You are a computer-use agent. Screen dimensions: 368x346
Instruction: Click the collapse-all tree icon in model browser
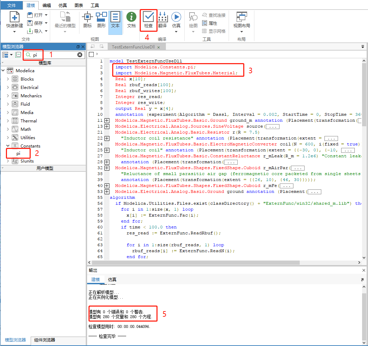18,55
